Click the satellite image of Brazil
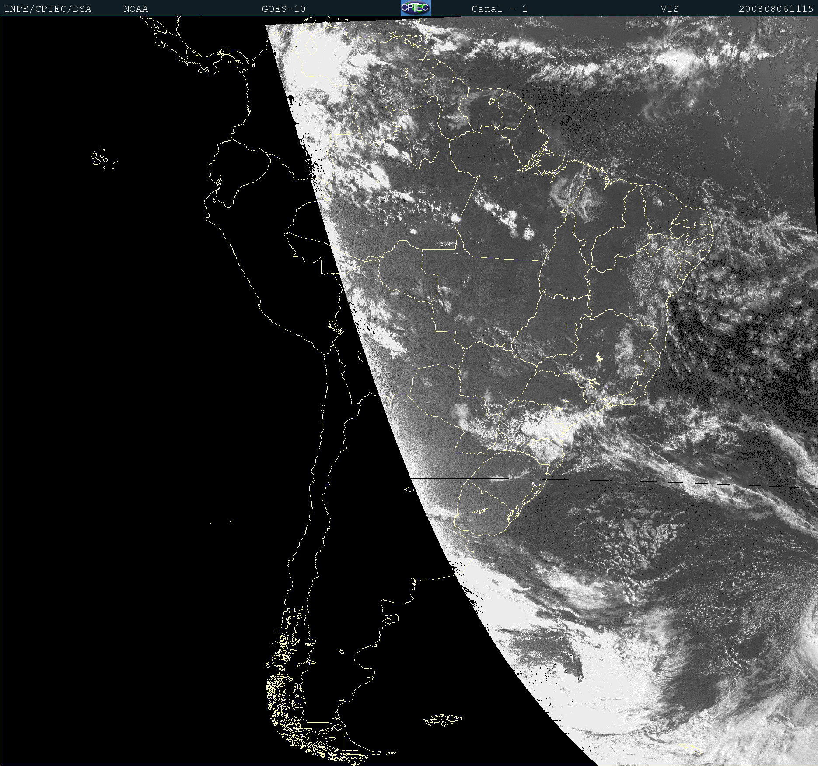The width and height of the screenshot is (818, 766). tap(409, 391)
